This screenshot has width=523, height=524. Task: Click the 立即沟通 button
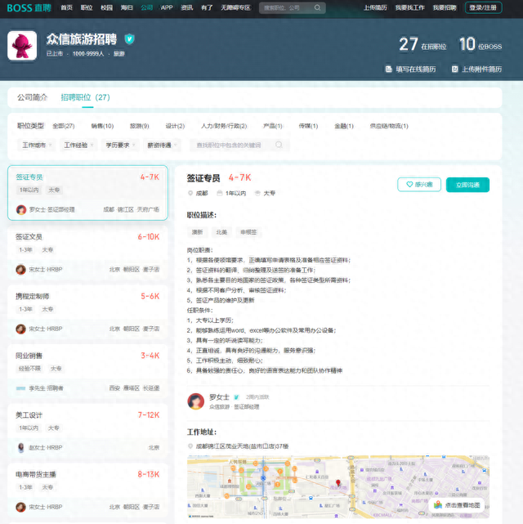point(467,185)
